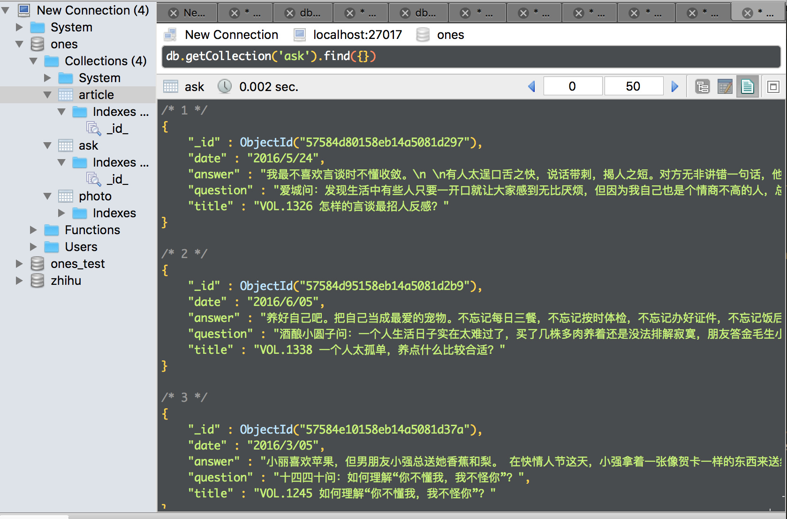
Task: Close the Ne... tab with its X icon
Action: (x=174, y=13)
